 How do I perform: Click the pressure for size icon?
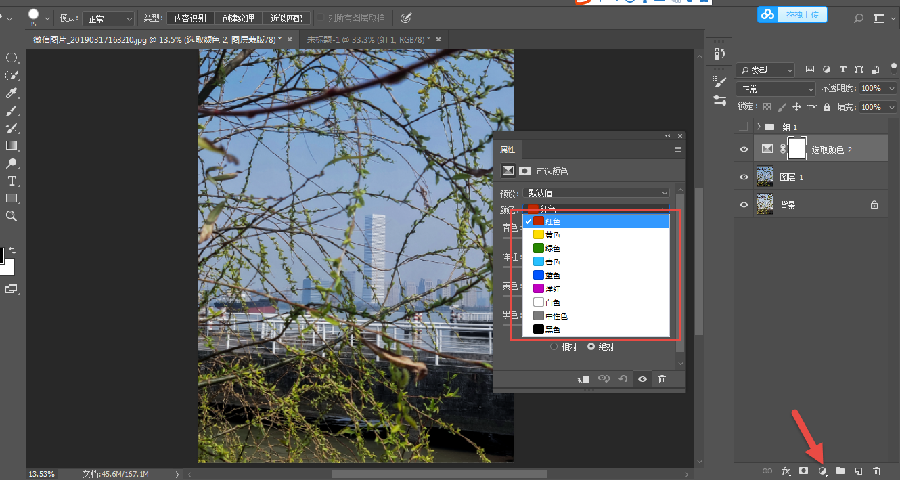tap(406, 18)
